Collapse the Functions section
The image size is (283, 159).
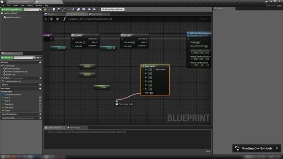pyautogui.click(x=1, y=78)
